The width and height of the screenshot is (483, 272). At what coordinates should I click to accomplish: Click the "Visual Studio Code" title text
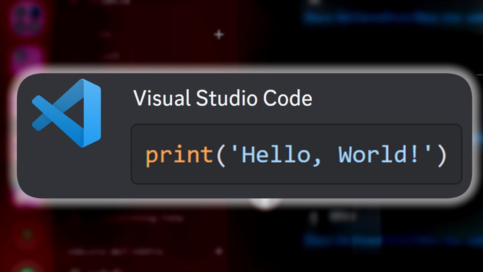(x=223, y=99)
